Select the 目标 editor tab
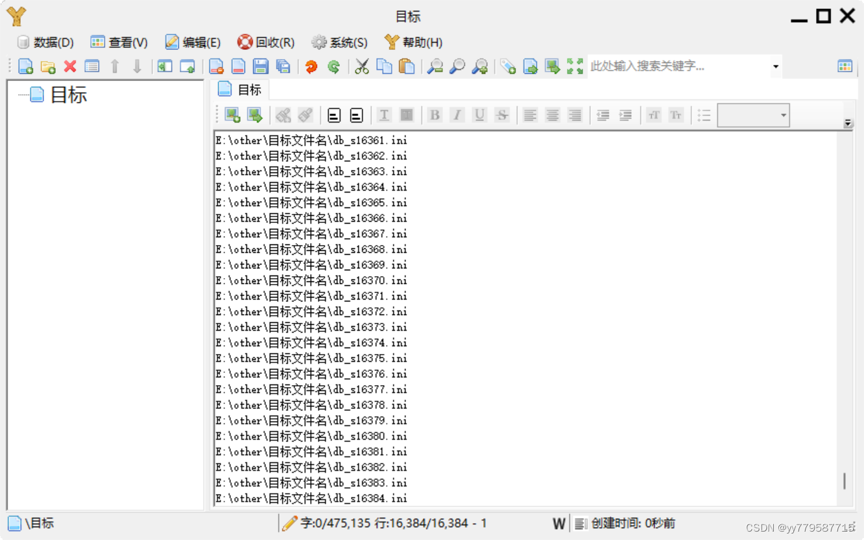864x540 pixels. coord(239,89)
